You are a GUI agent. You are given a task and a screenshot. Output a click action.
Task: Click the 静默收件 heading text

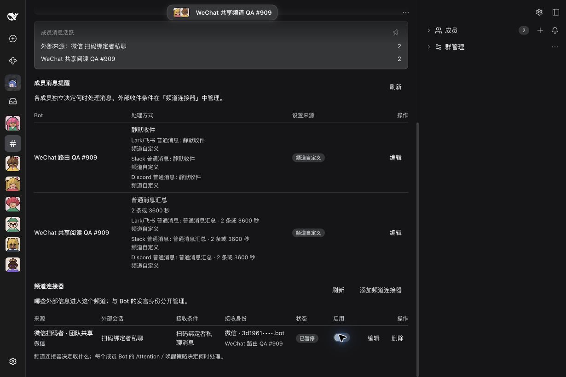click(x=143, y=130)
